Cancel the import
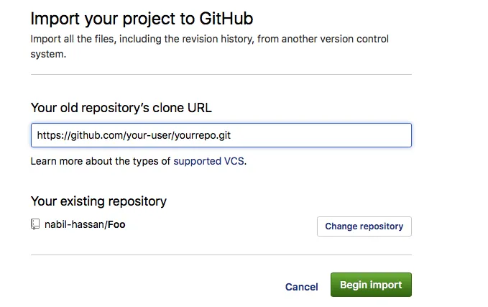Viewport: 488px width, 307px height. click(301, 287)
